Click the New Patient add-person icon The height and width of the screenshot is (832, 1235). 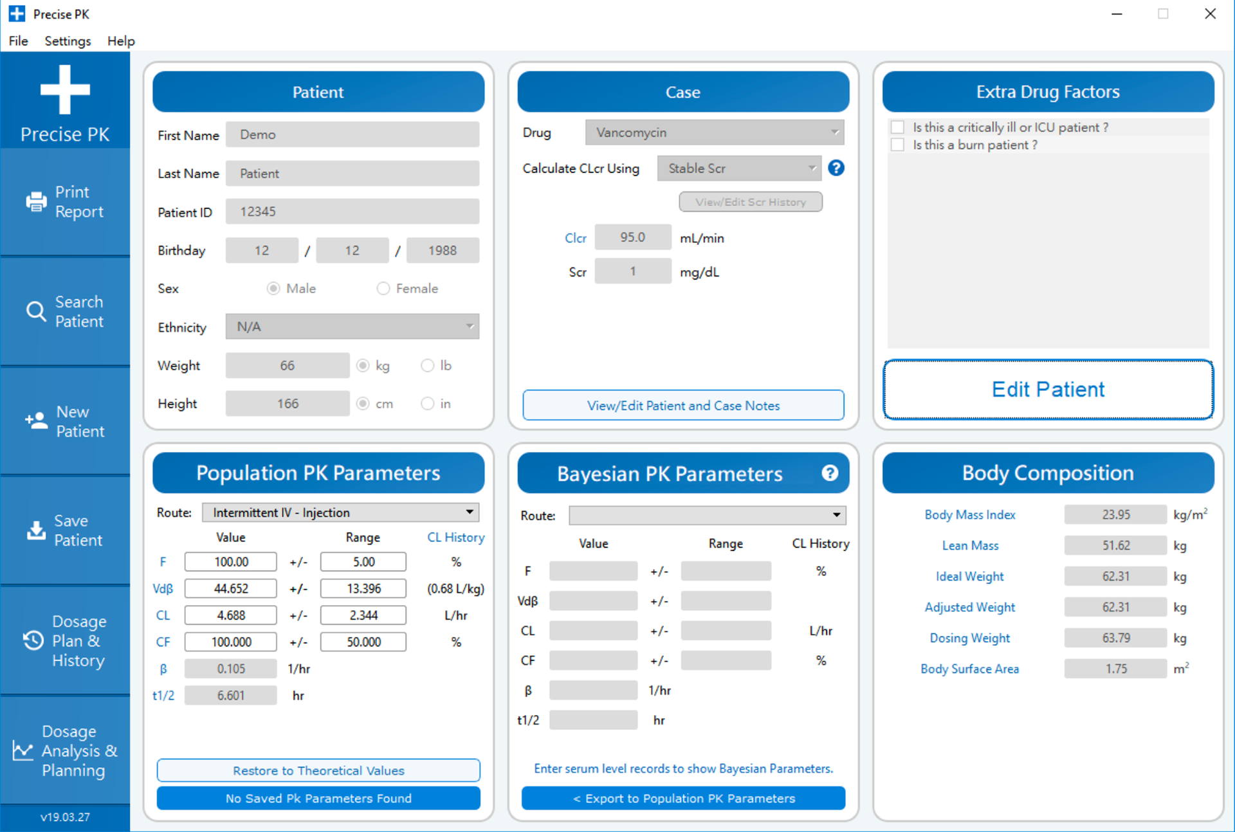36,421
